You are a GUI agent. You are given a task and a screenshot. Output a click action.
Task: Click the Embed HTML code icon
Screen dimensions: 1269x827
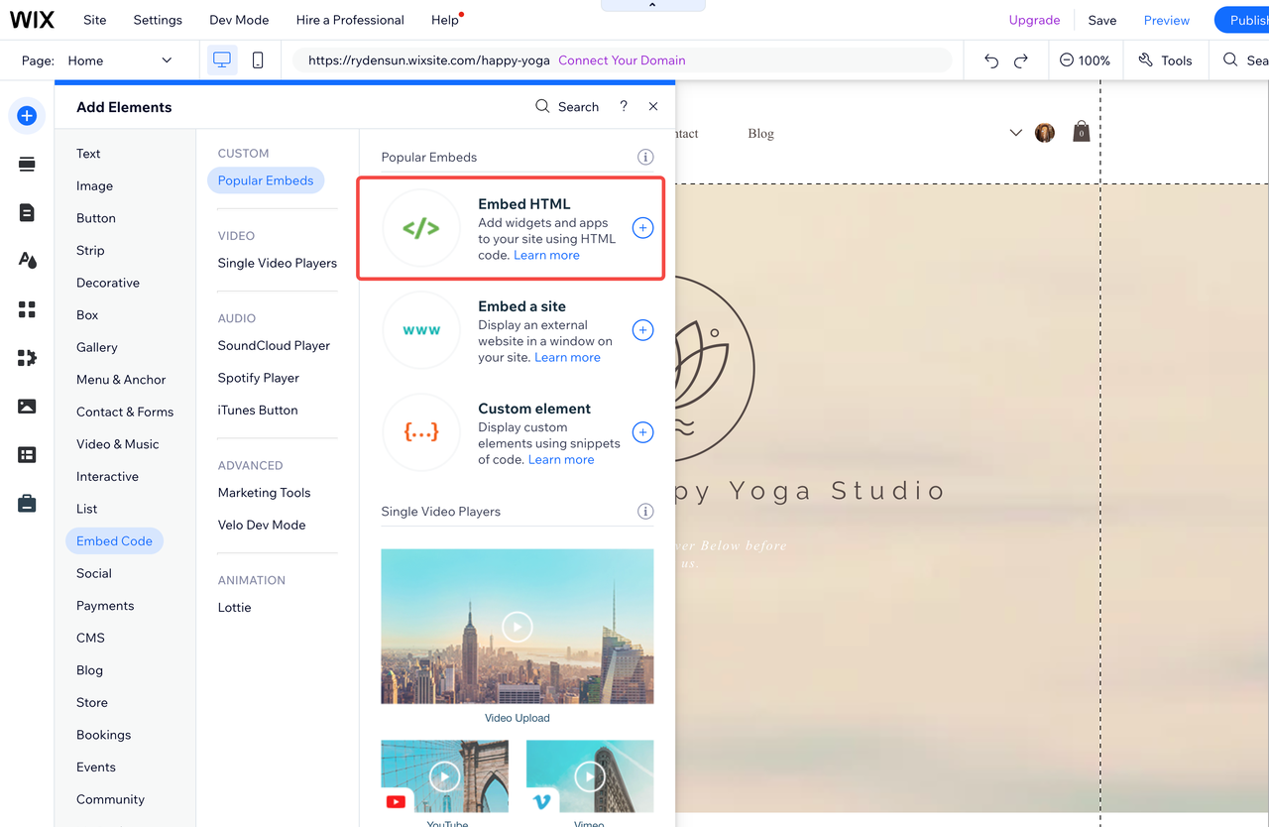[421, 228]
